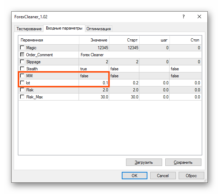219x194 pixels.
Task: Open Stealth Start cell false
Action: click(x=124, y=69)
